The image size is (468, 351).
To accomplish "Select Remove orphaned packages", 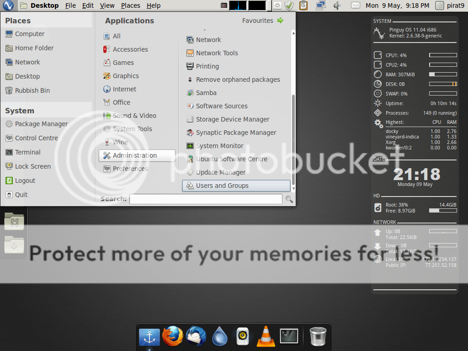I will coord(236,80).
